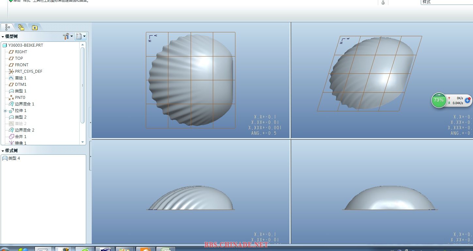Open the green round taskbar app
This screenshot has height=251, width=473.
(85, 249)
